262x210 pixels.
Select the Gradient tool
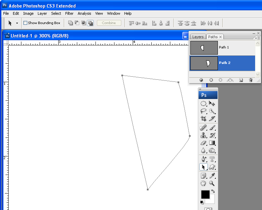tap(212, 143)
